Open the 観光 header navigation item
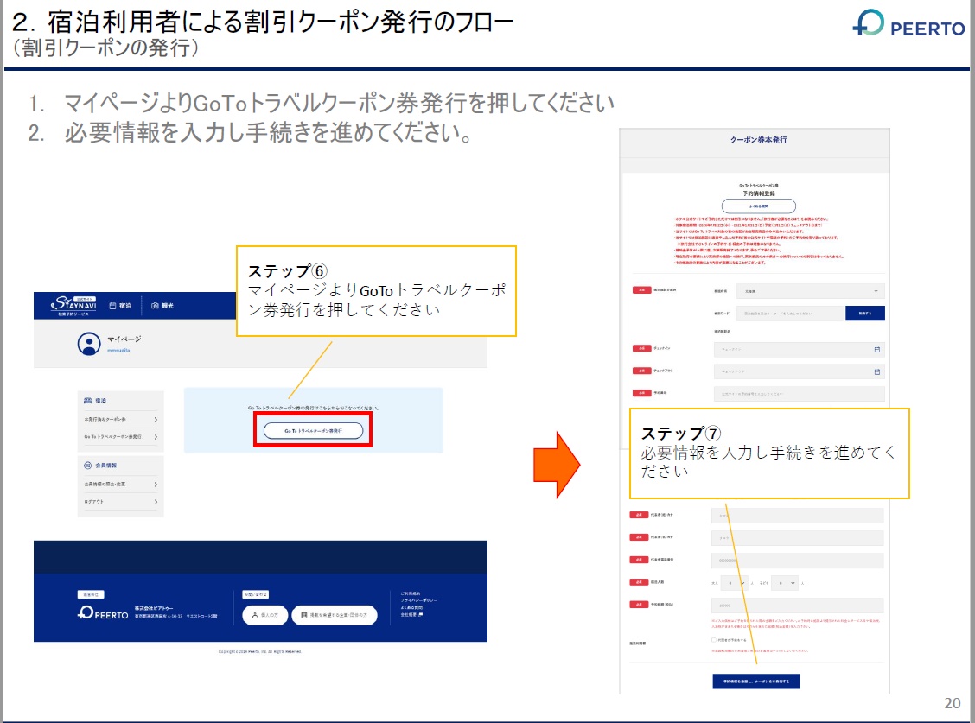 [162, 305]
